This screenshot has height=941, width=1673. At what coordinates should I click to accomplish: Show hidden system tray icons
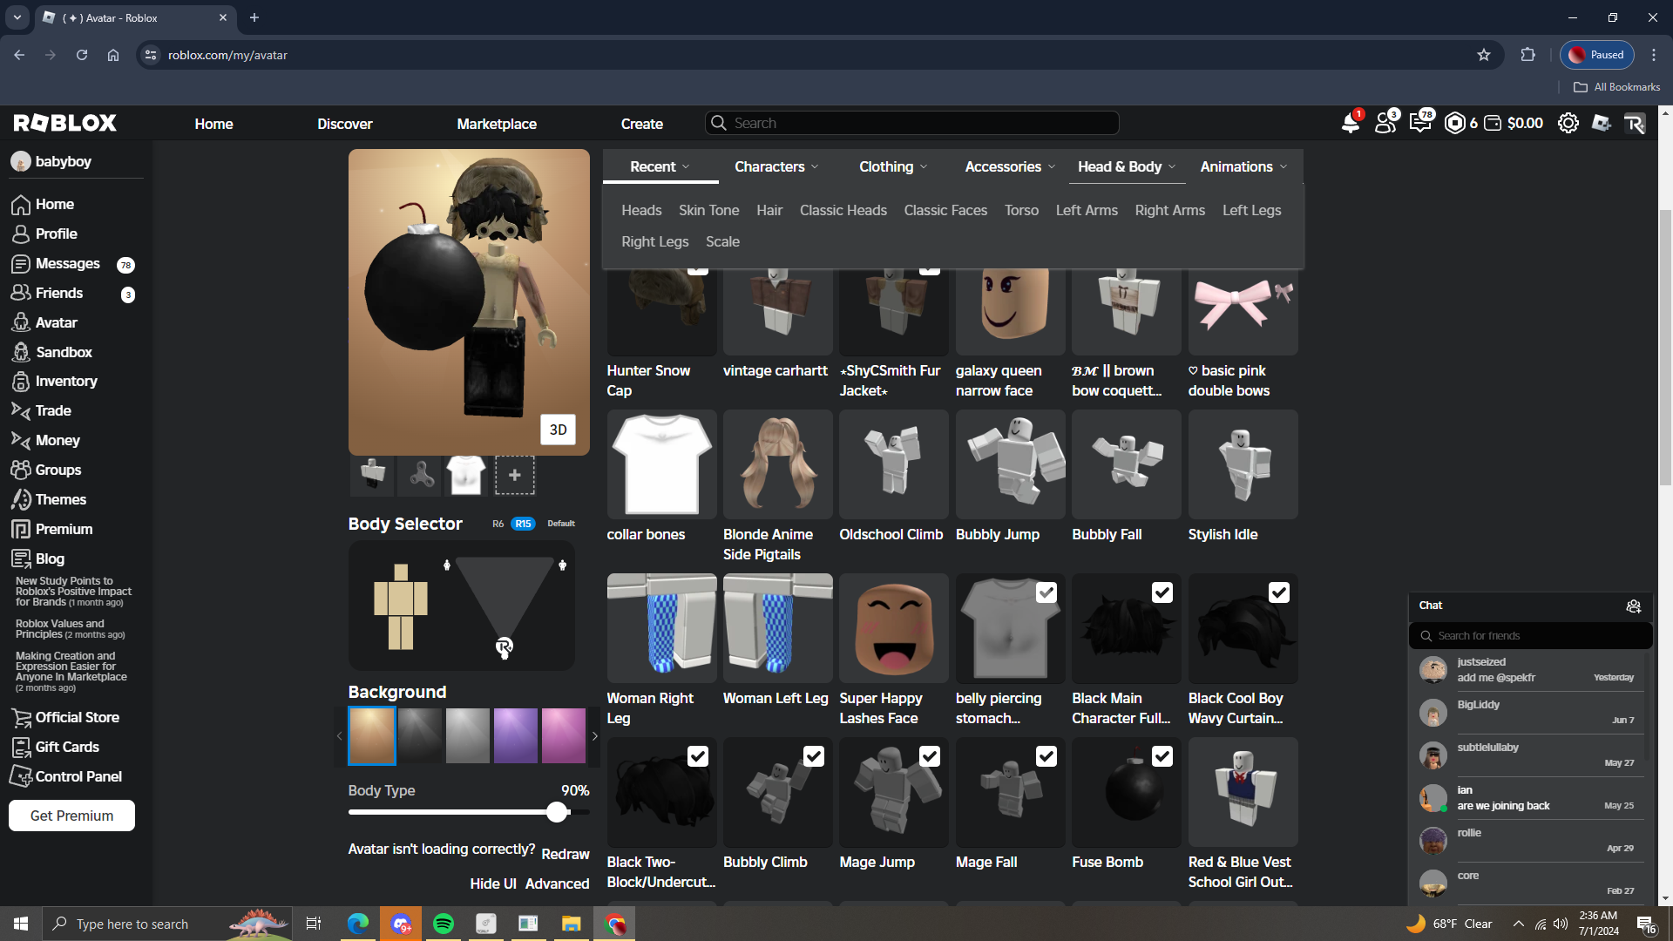point(1519,924)
